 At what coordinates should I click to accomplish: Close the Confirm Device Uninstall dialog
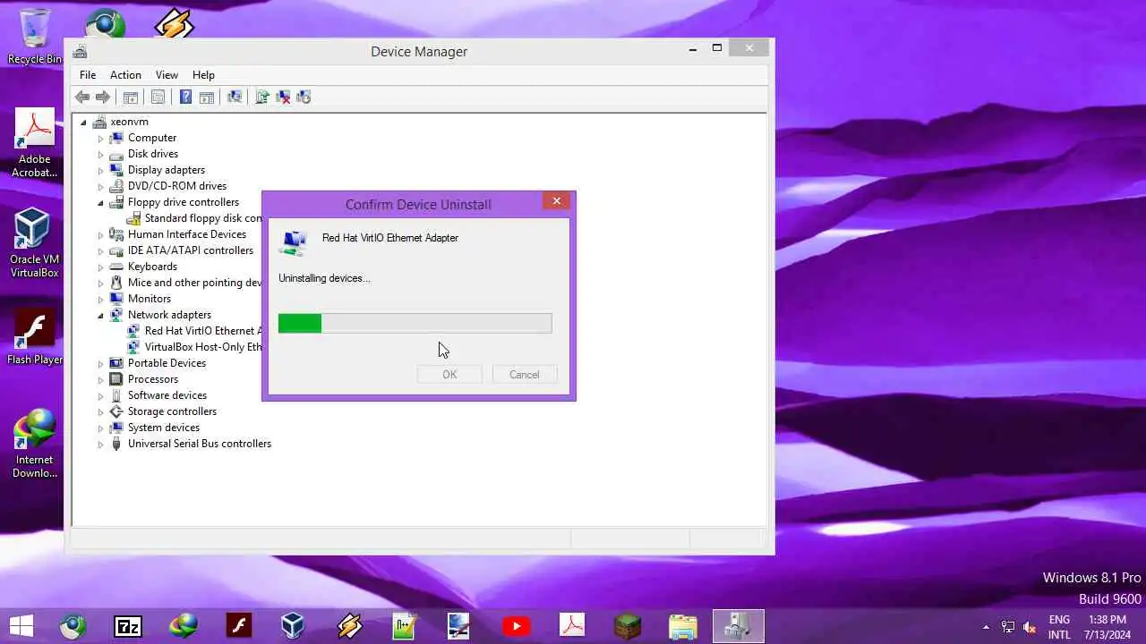coord(556,201)
